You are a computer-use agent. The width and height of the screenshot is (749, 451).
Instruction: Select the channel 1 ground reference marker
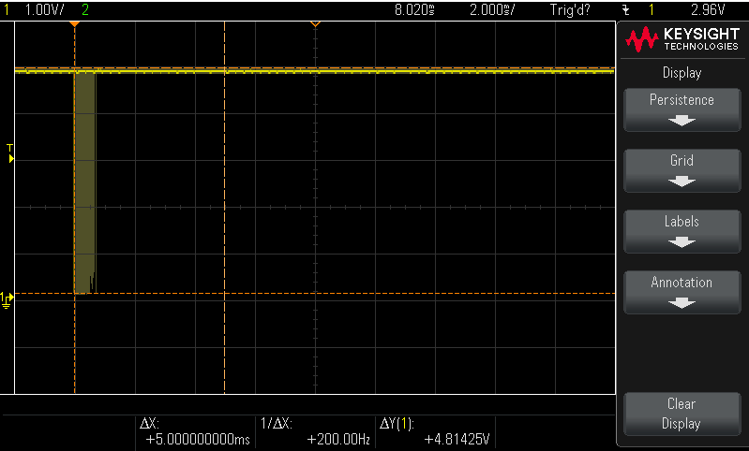click(7, 298)
